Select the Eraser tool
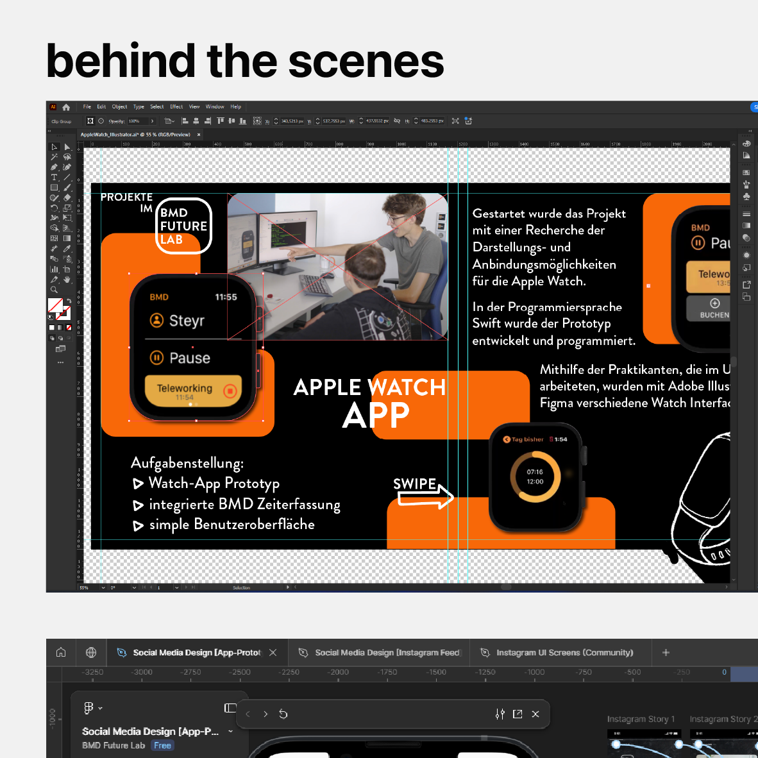The height and width of the screenshot is (758, 758). pyautogui.click(x=67, y=198)
